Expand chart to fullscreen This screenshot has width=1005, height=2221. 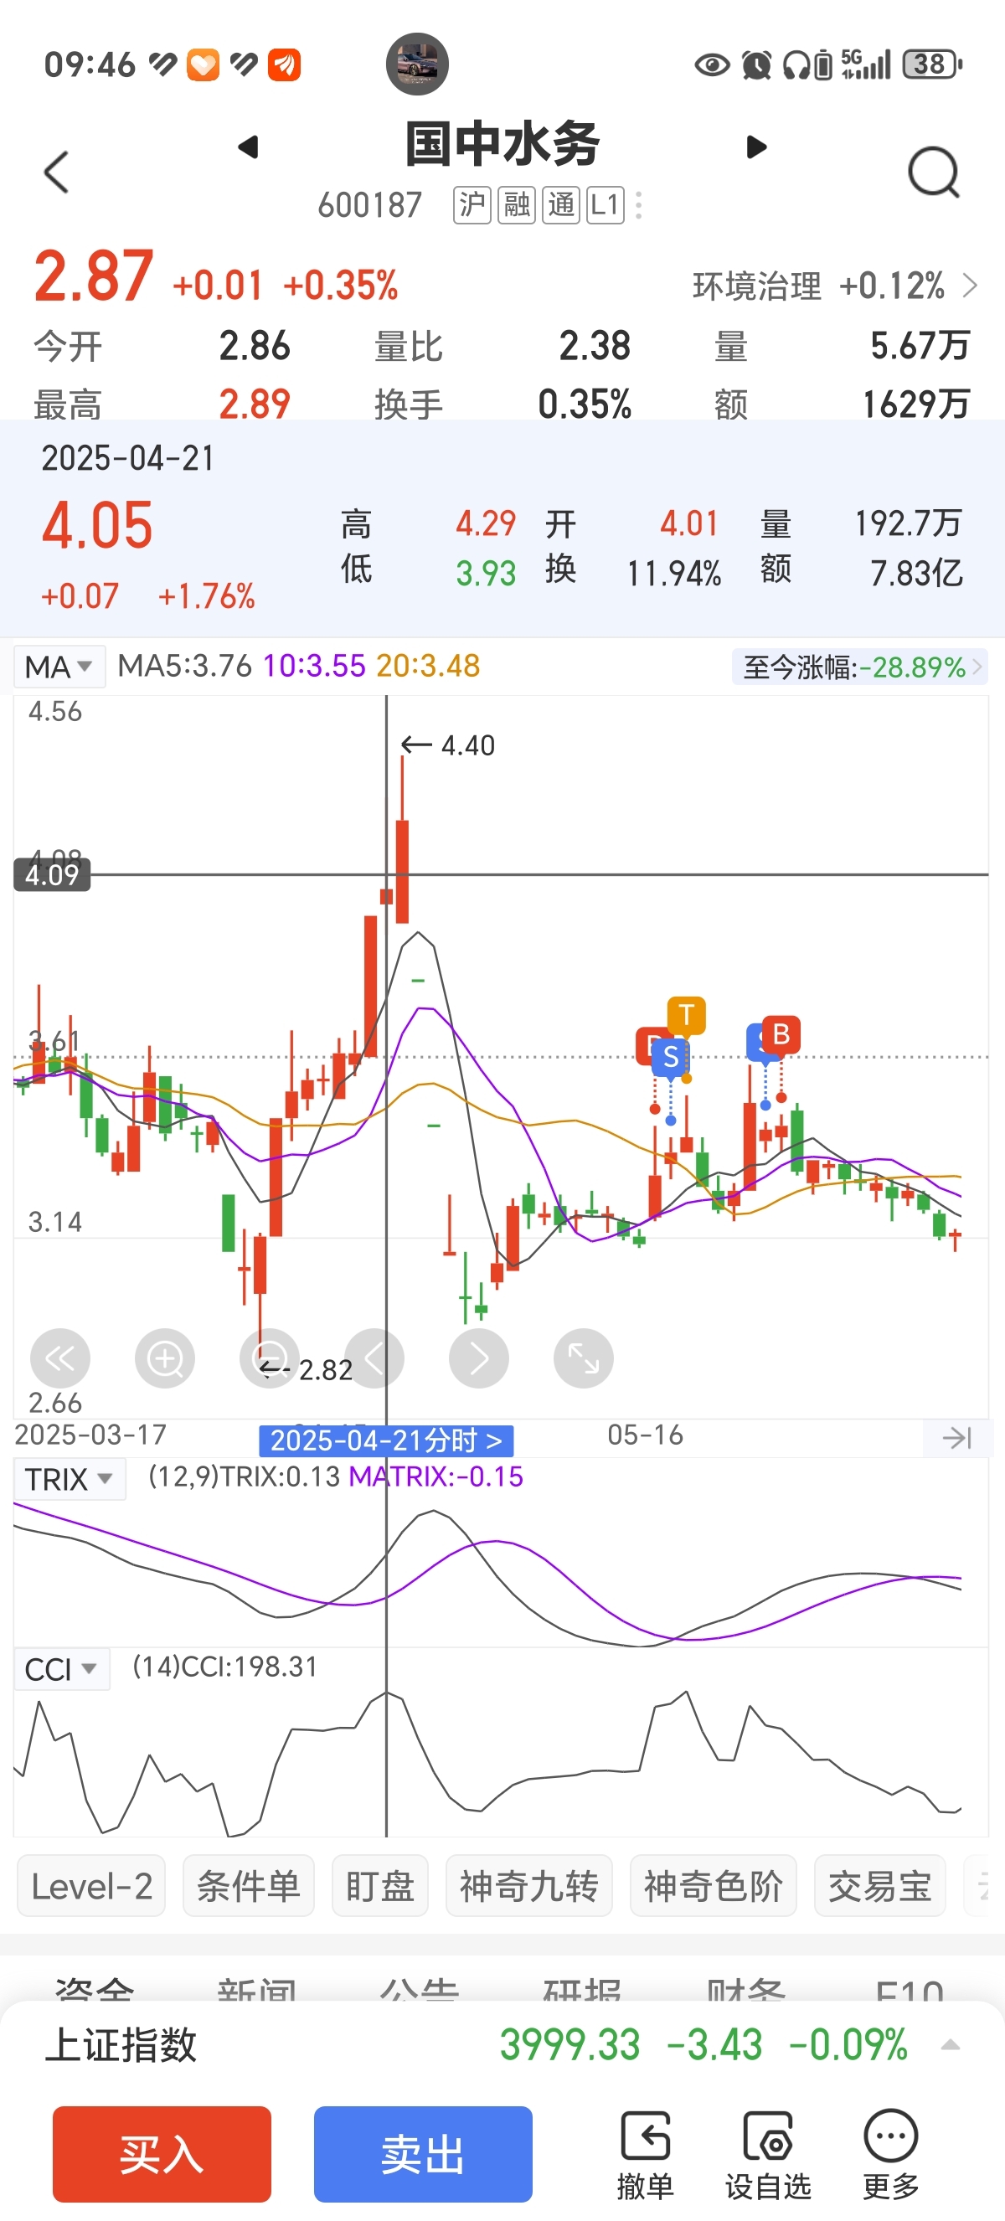coord(584,1358)
